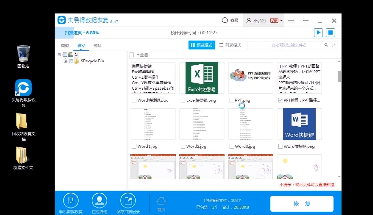Click the scroll up arrow of file list

tap(339, 61)
